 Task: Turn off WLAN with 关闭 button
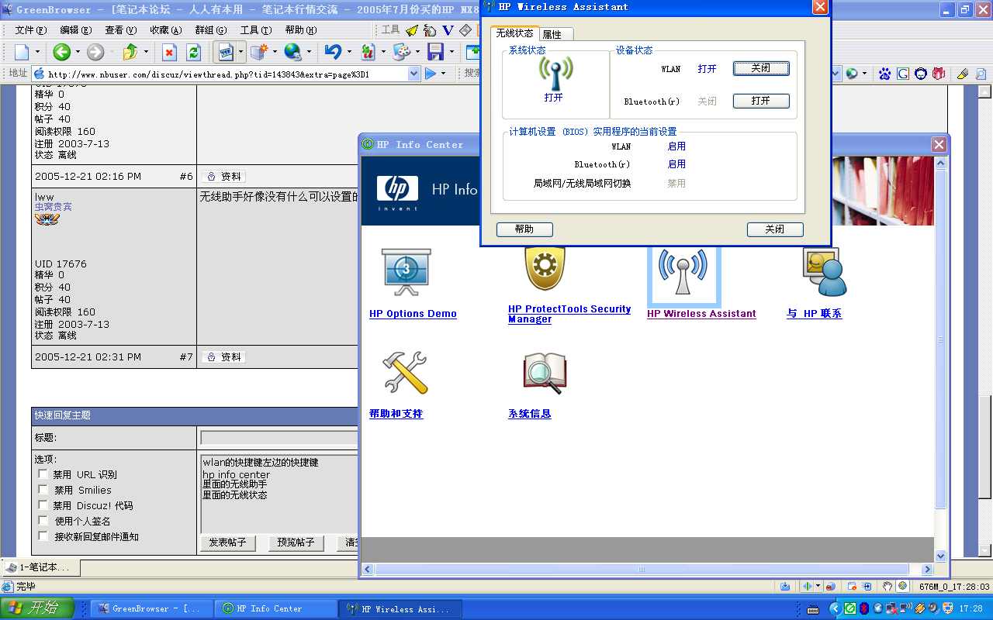tap(761, 68)
